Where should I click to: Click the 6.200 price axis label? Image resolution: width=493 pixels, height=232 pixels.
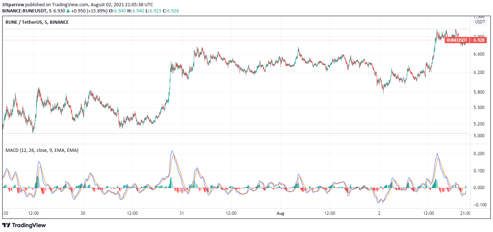click(479, 72)
